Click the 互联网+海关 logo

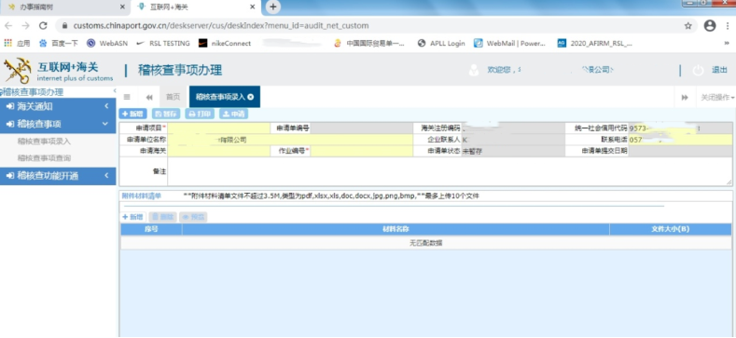tap(58, 71)
